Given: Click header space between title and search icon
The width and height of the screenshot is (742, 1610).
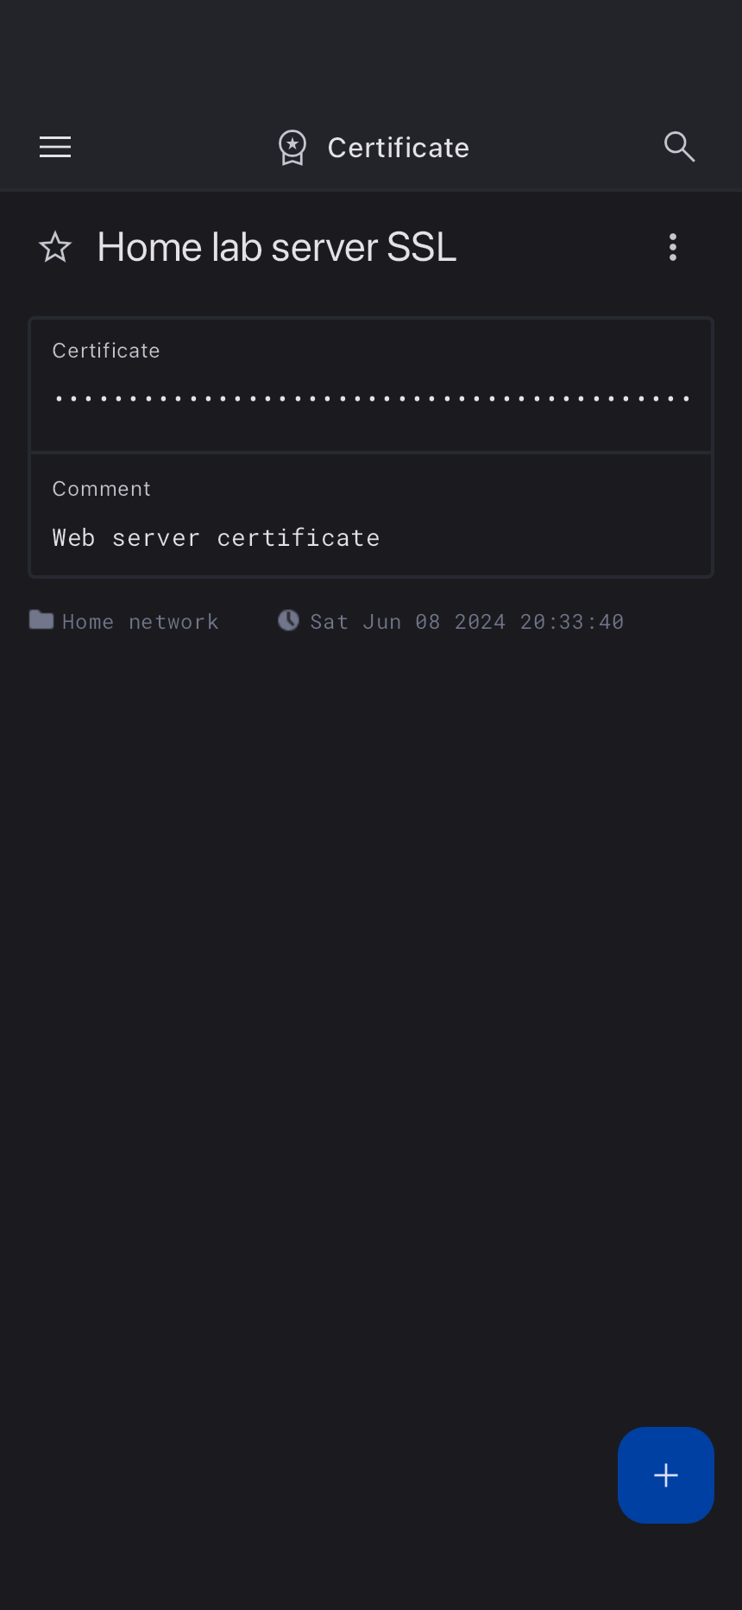Looking at the screenshot, I should [x=565, y=148].
